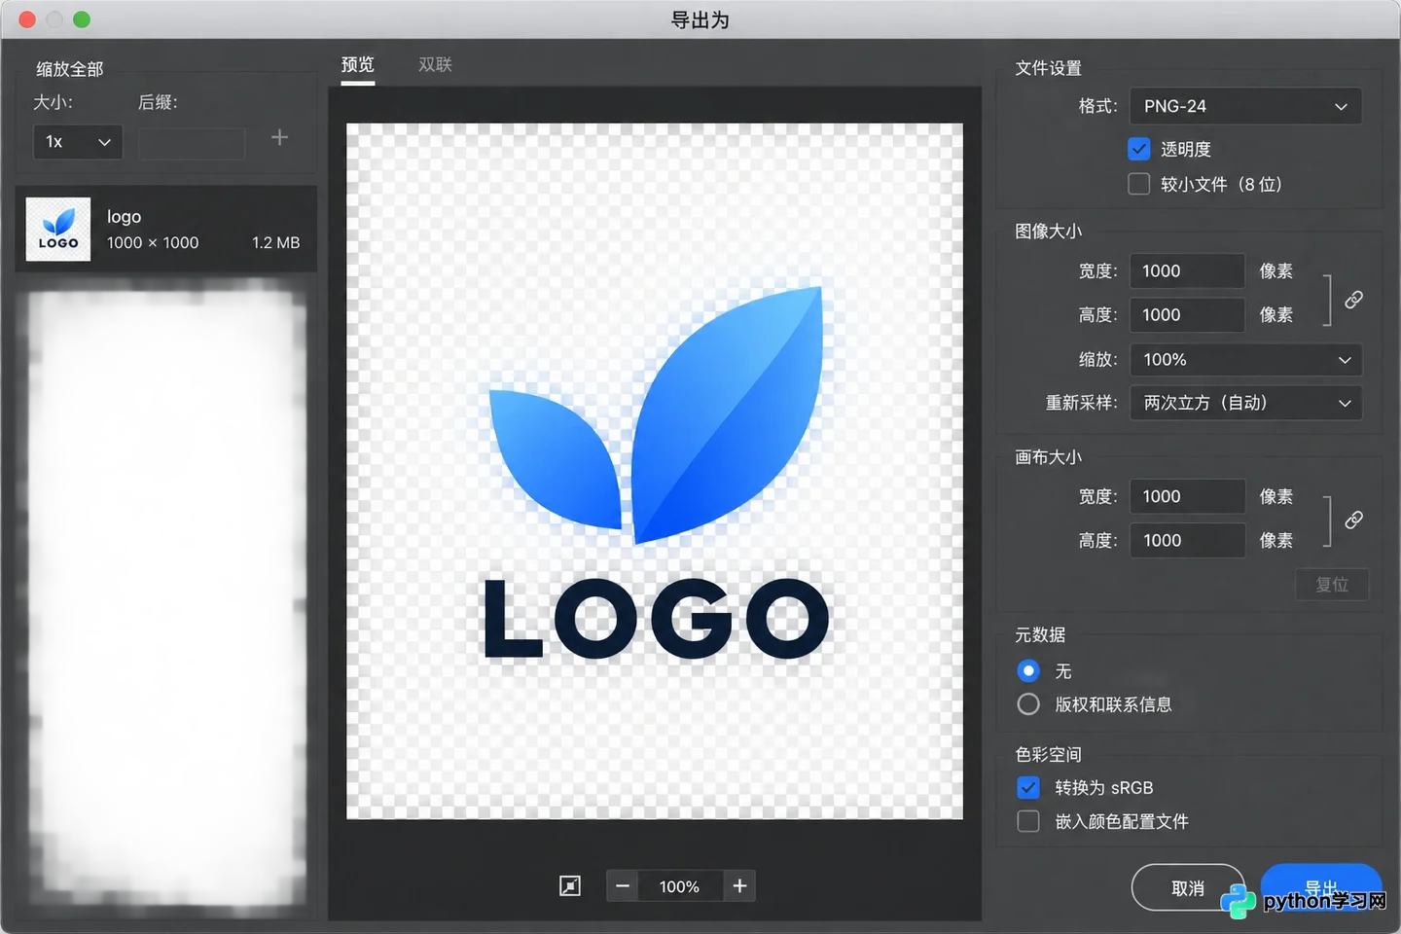Viewport: 1401px width, 934px height.
Task: Click the 后缀 suffix input field
Action: coord(192,143)
